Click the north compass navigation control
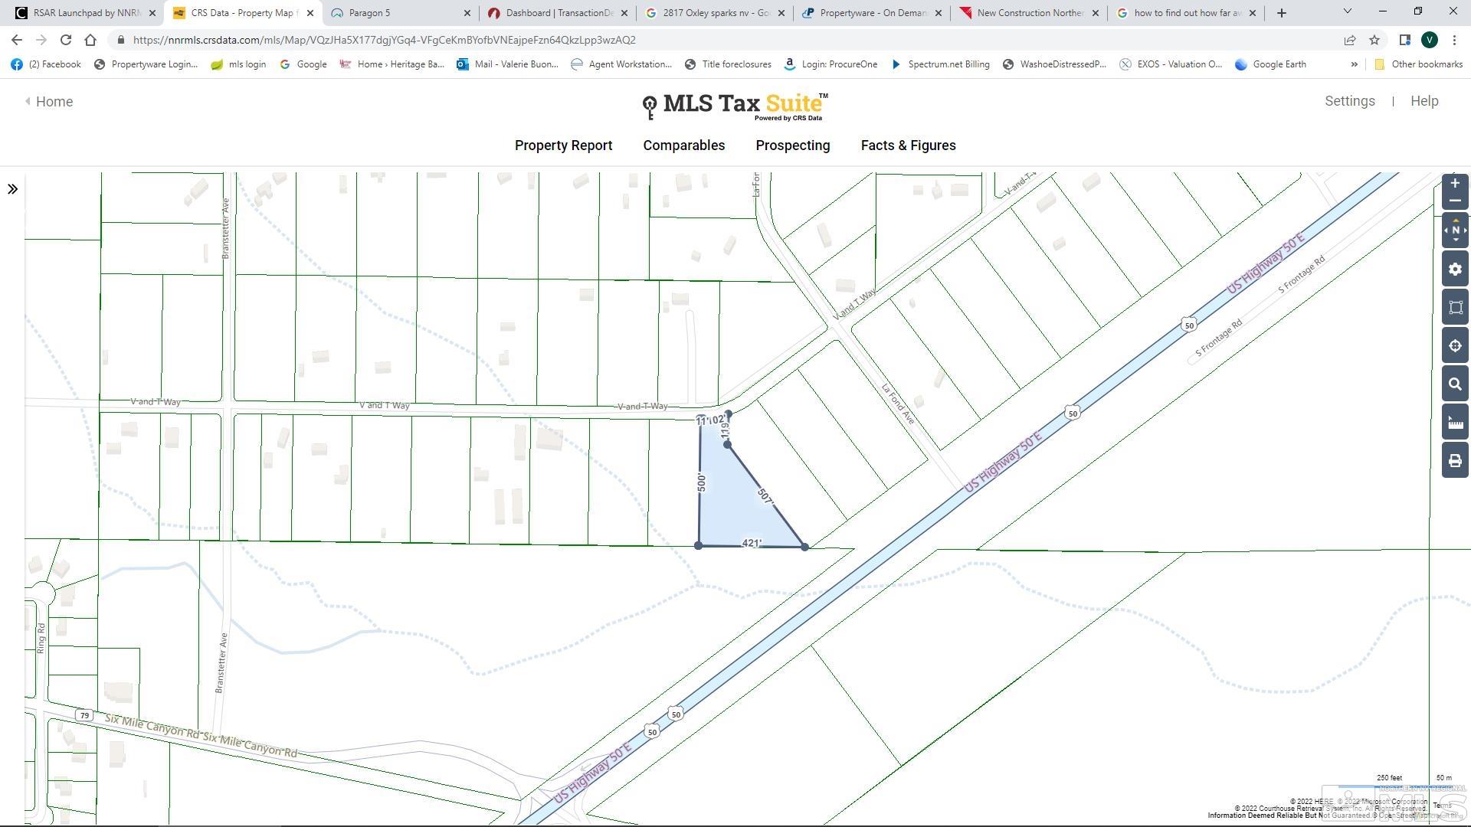The width and height of the screenshot is (1471, 827). click(1455, 230)
